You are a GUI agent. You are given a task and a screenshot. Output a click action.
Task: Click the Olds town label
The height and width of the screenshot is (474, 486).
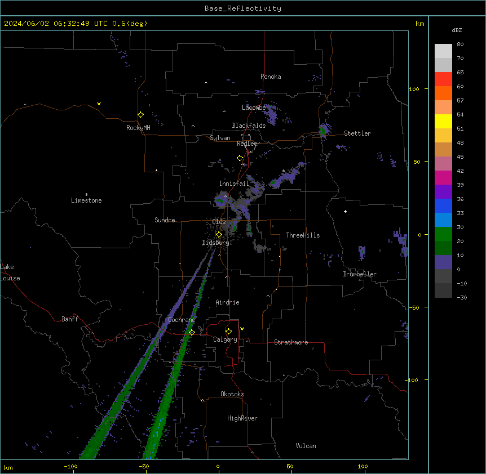(219, 222)
